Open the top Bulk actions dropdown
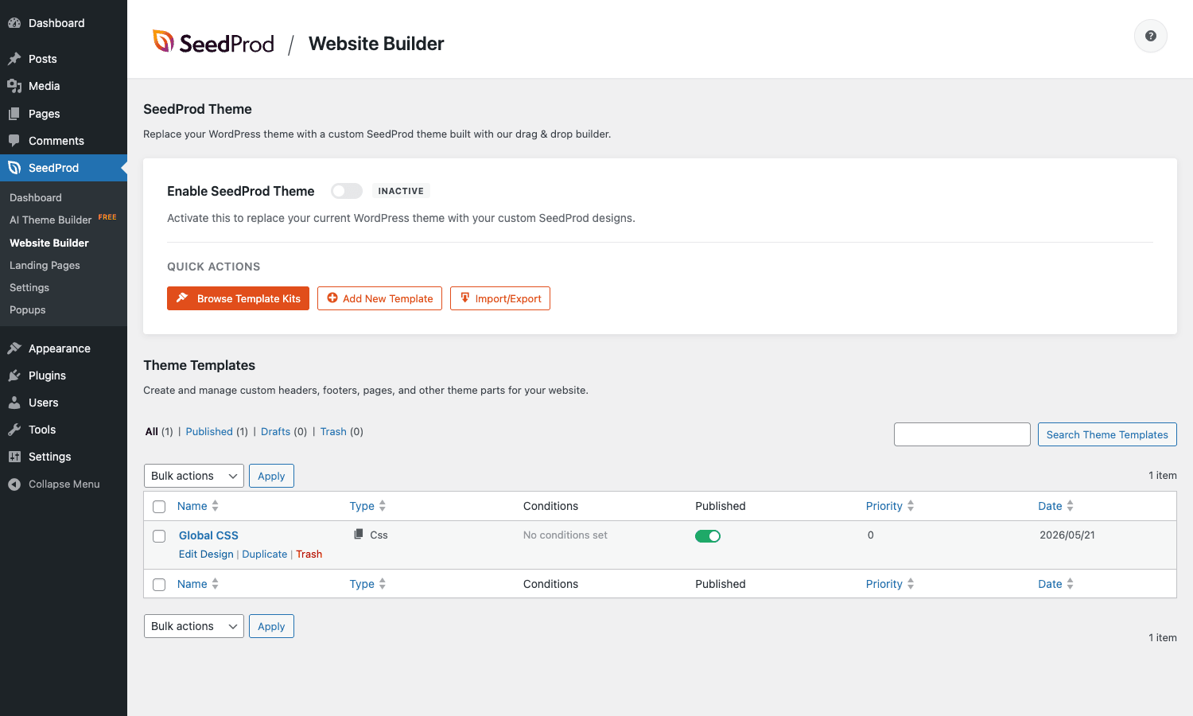Viewport: 1193px width, 716px height. (193, 476)
